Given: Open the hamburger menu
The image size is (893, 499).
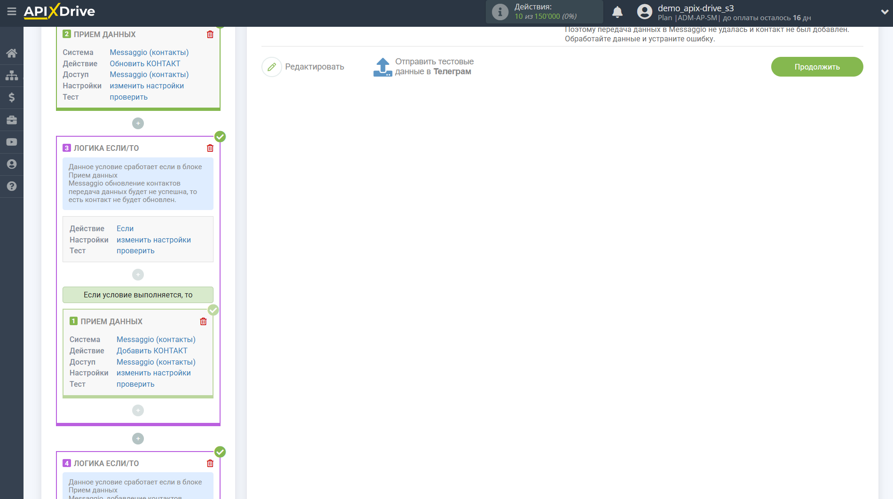Looking at the screenshot, I should (12, 11).
